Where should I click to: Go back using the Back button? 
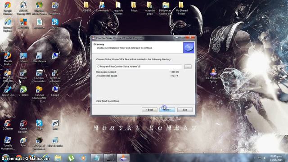pyautogui.click(x=149, y=110)
